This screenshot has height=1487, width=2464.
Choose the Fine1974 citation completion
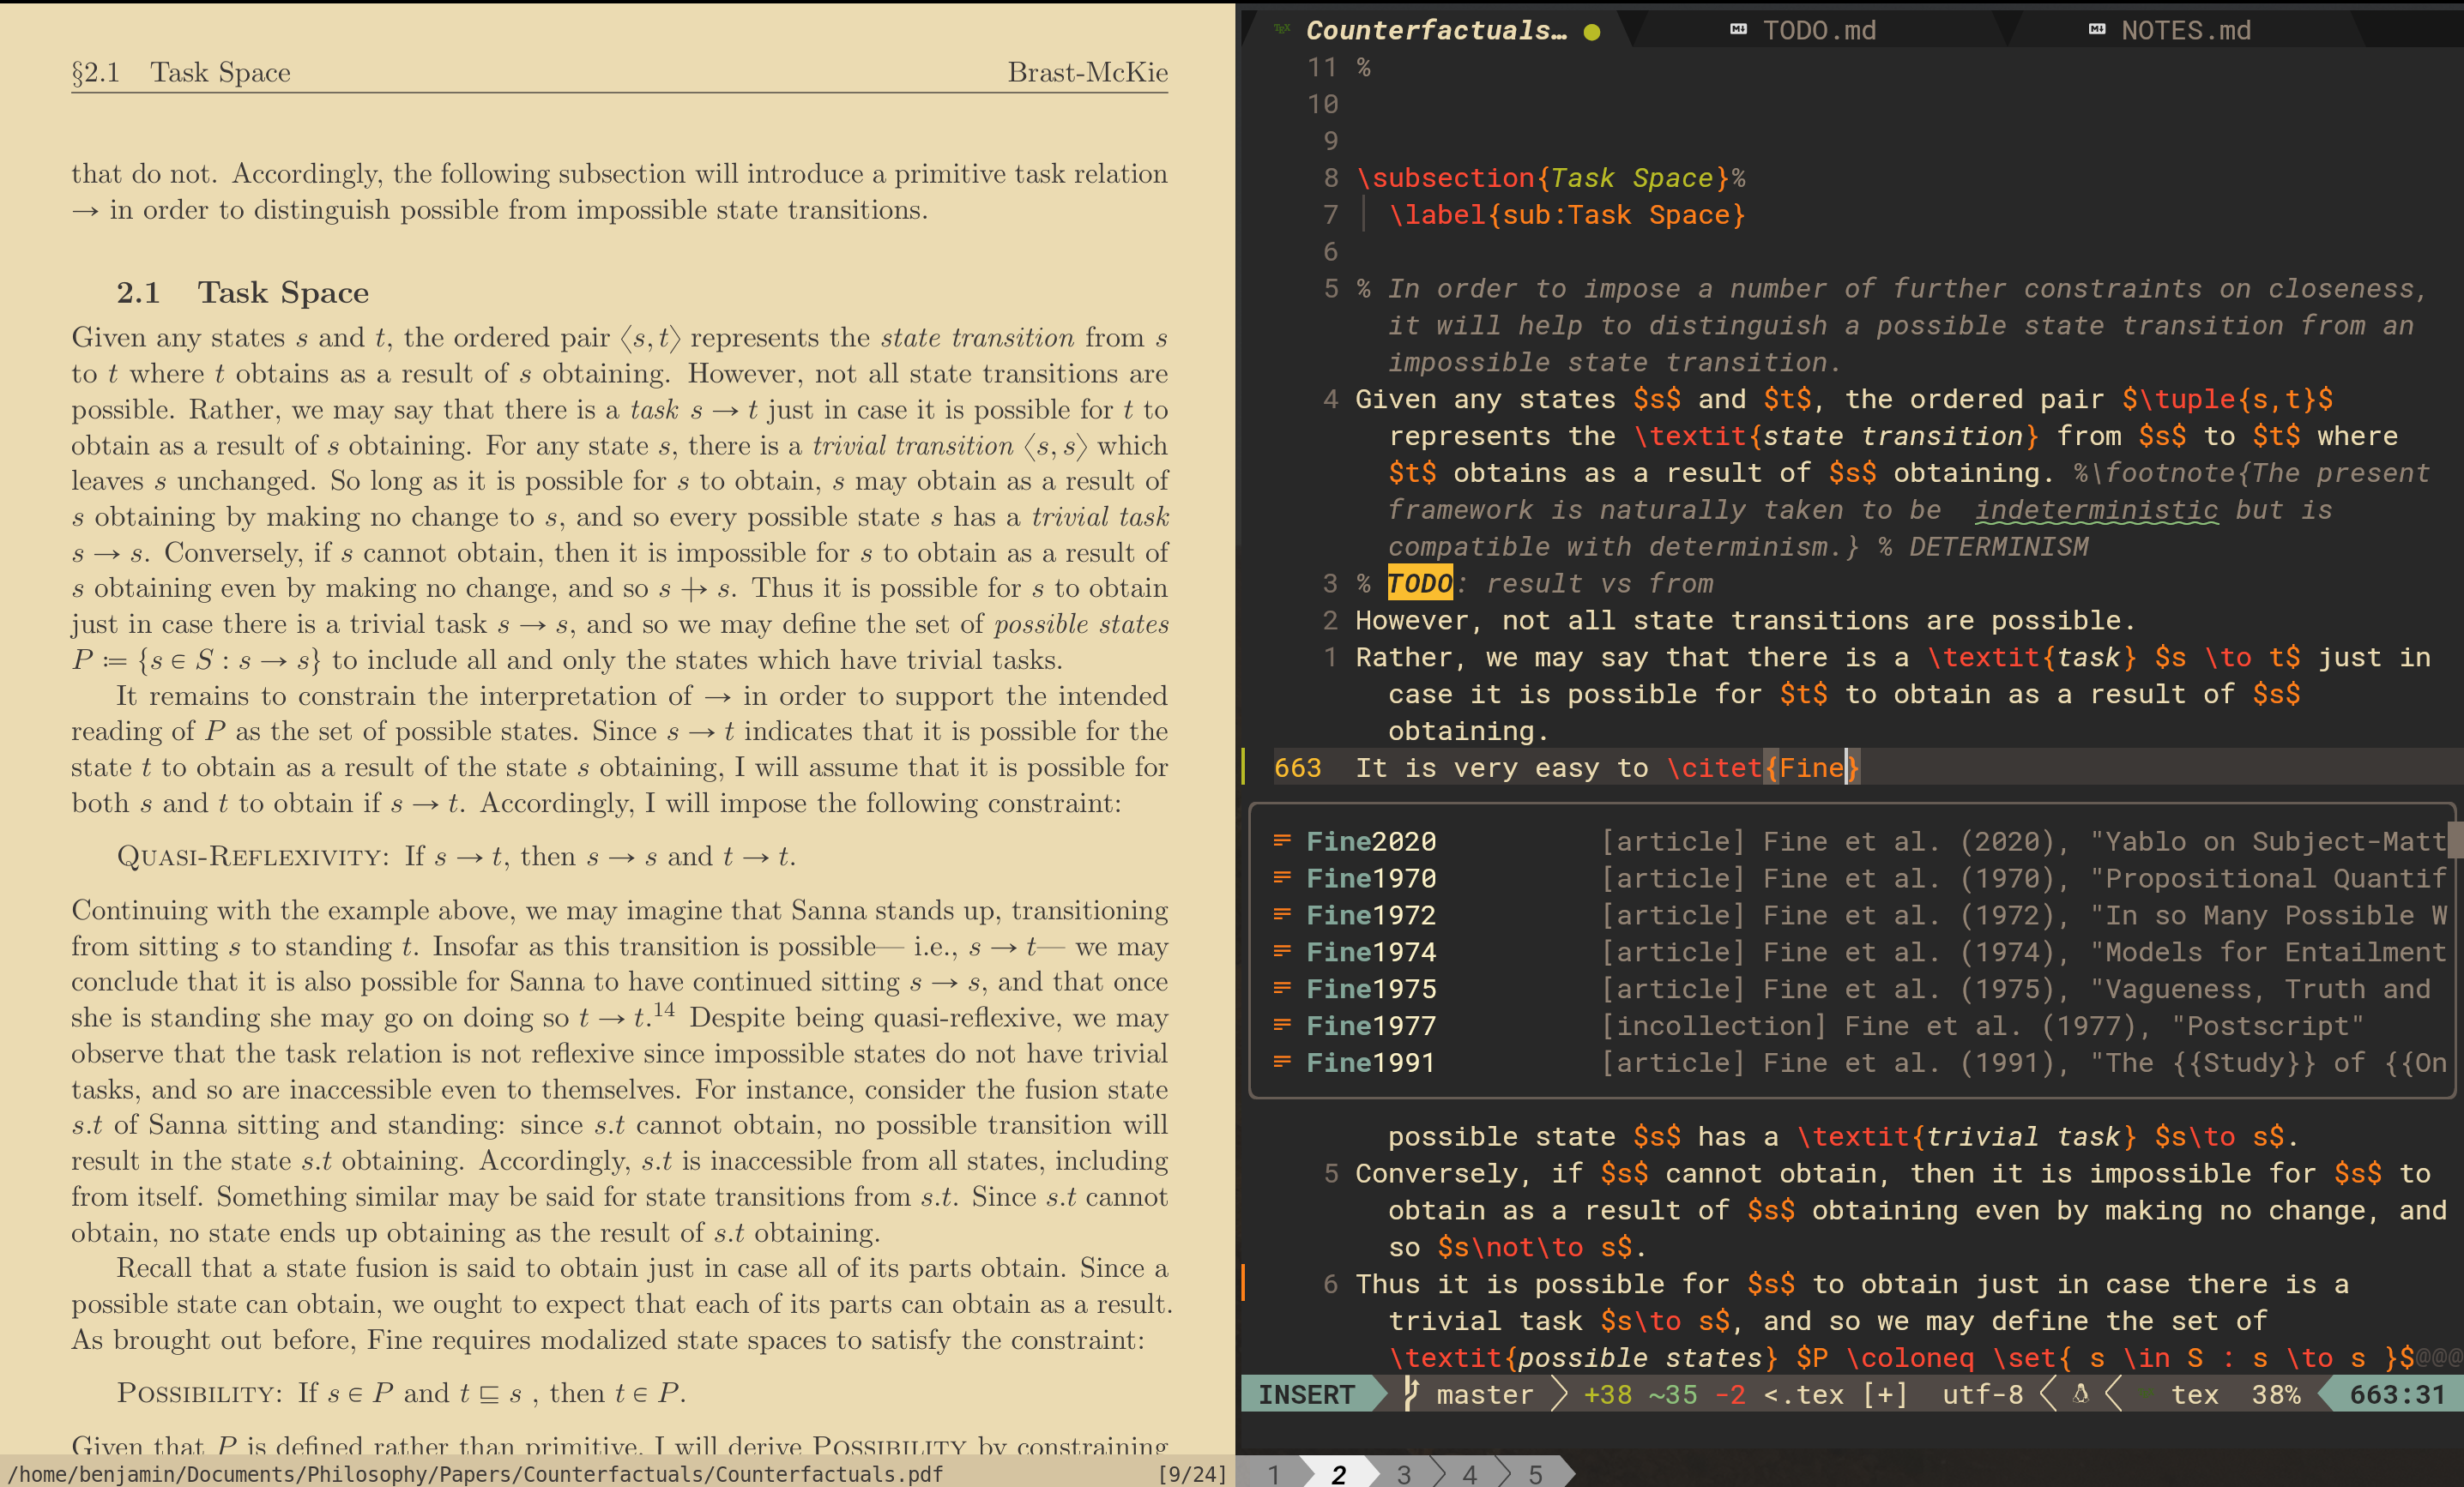coord(1370,953)
